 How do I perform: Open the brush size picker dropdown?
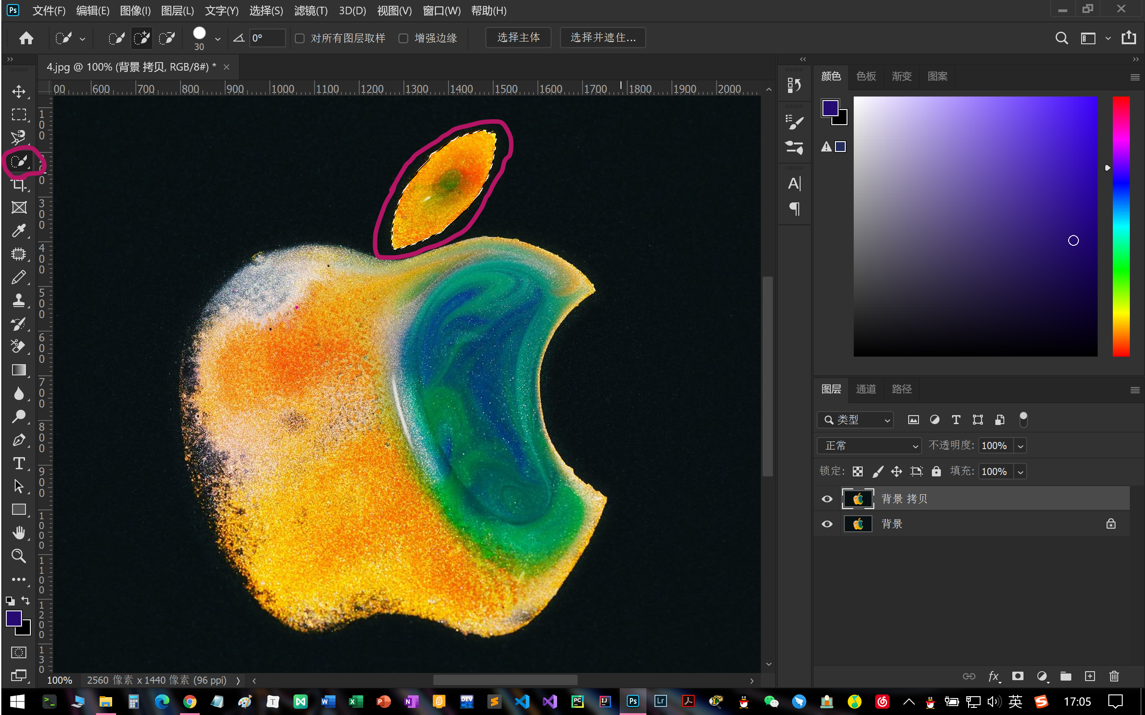[x=218, y=39]
